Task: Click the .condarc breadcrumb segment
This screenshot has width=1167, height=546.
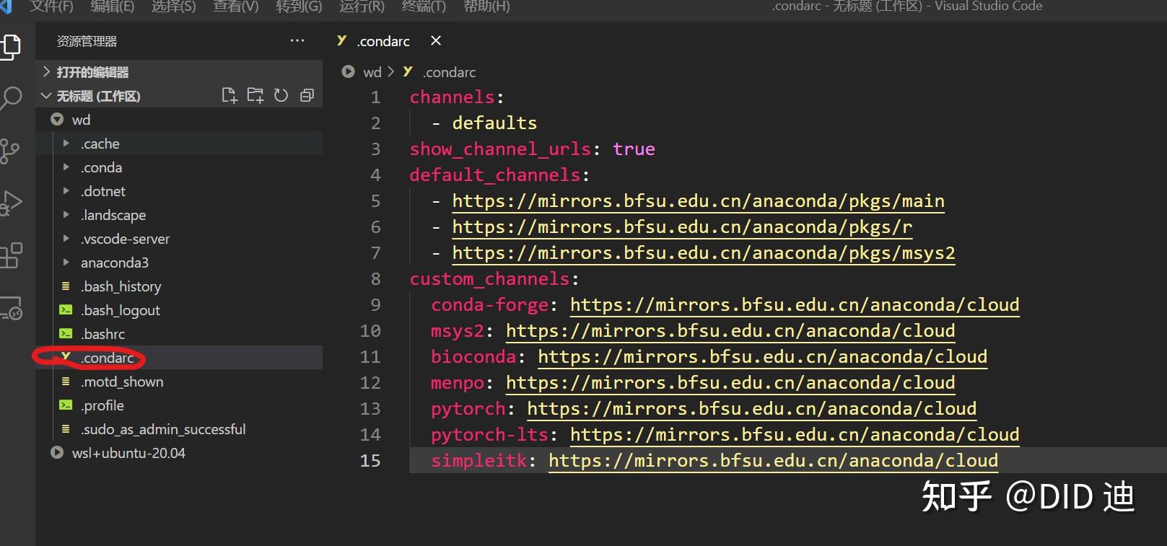Action: [449, 72]
